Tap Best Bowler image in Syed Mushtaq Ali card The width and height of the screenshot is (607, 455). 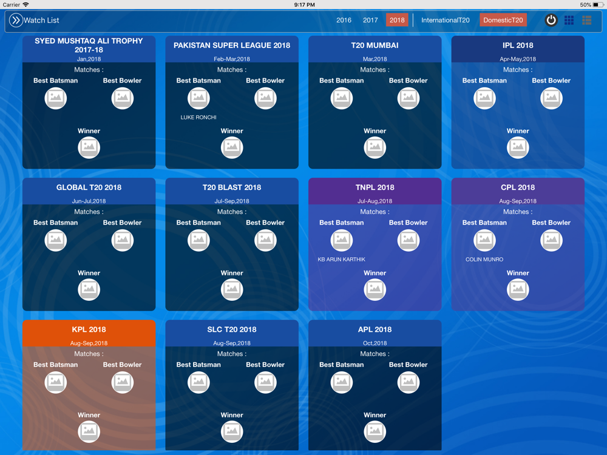pyautogui.click(x=123, y=98)
